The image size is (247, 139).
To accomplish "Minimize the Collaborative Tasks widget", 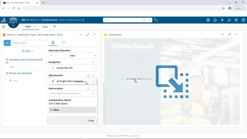I will coord(81,34).
